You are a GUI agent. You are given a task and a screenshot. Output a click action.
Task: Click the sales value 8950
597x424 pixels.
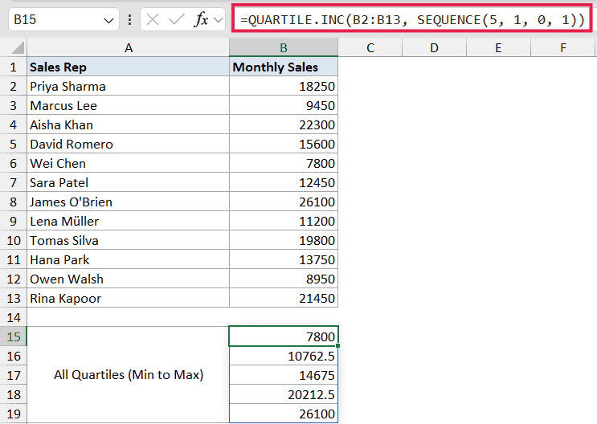pyautogui.click(x=284, y=279)
